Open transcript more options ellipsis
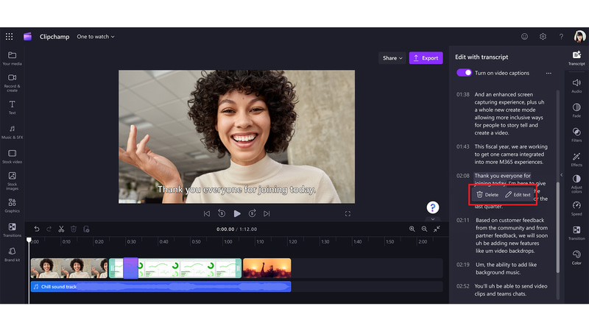The image size is (589, 331). [x=549, y=73]
